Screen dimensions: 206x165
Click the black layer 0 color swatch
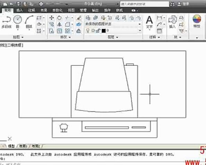[x=104, y=31]
